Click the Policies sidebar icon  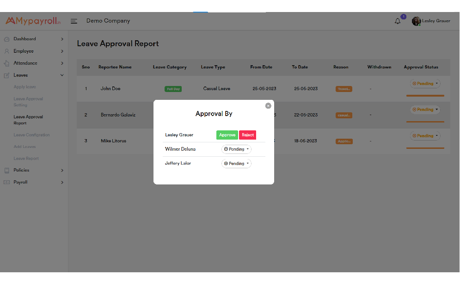pos(6,170)
